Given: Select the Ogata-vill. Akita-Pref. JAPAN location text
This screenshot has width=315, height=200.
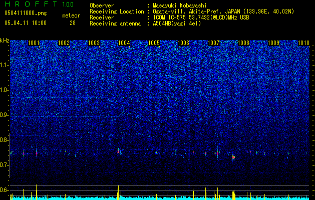Looking at the screenshot, I should (x=223, y=11).
